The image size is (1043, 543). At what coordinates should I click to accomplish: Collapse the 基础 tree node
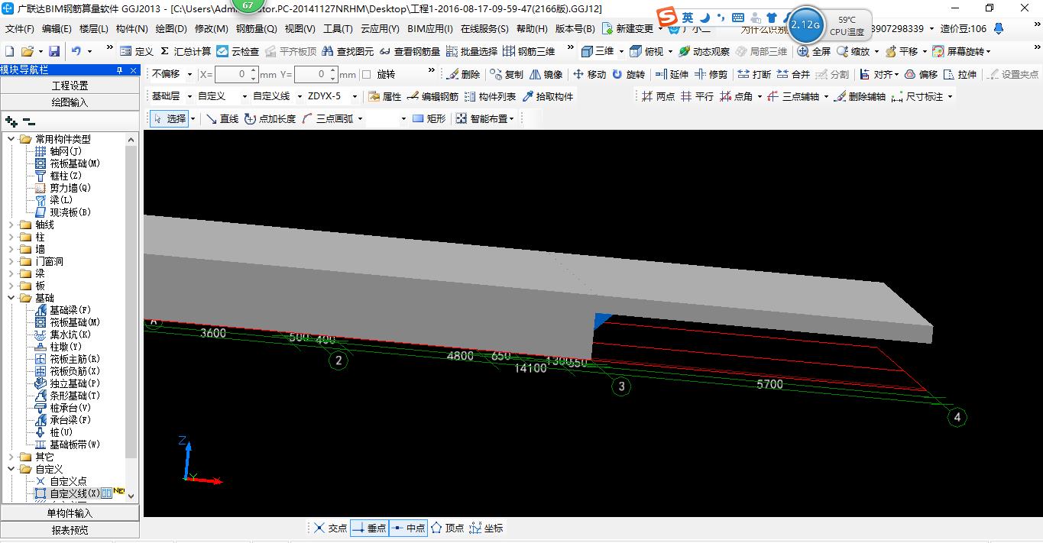point(11,298)
